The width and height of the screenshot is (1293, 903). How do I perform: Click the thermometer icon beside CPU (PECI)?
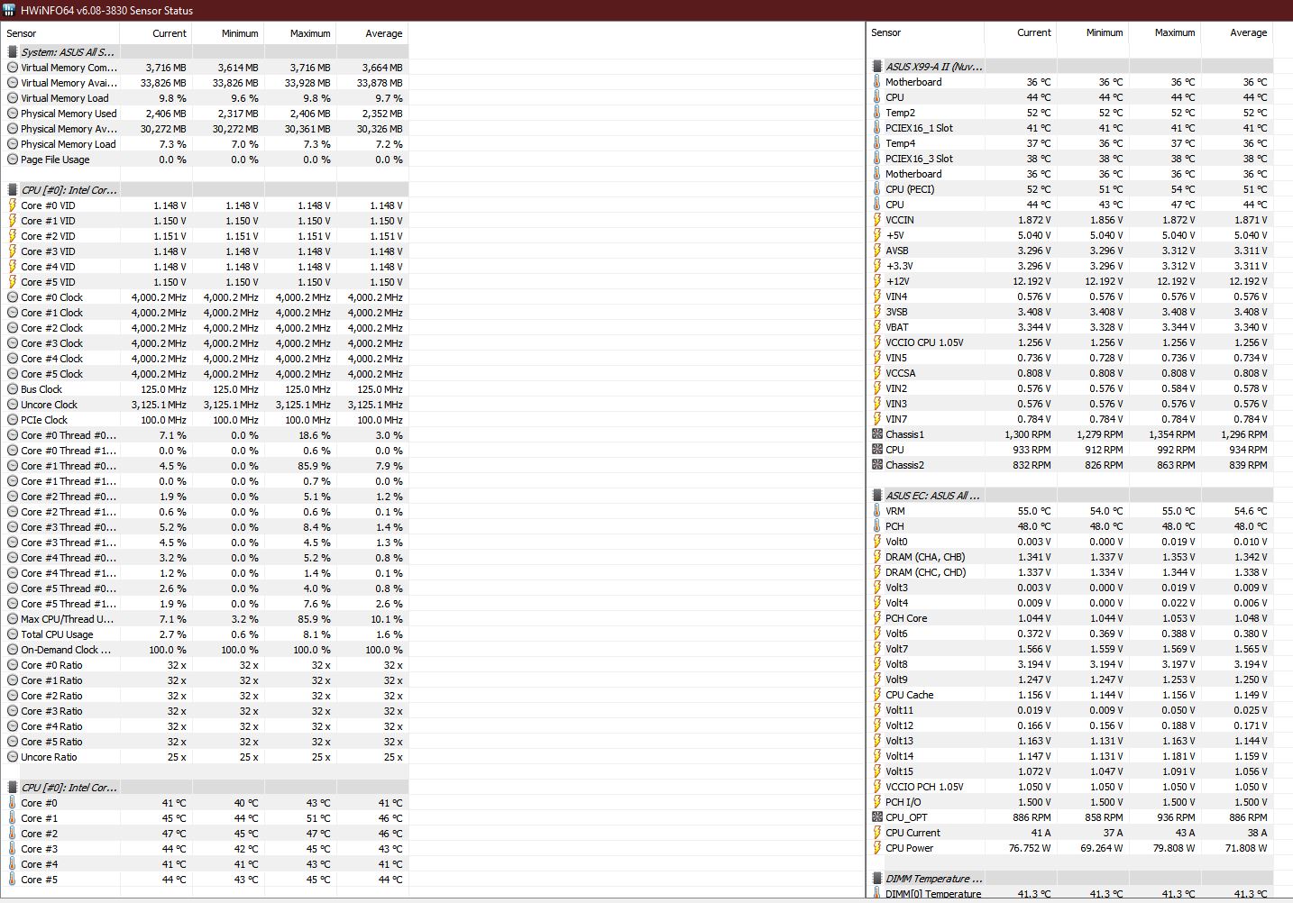877,189
